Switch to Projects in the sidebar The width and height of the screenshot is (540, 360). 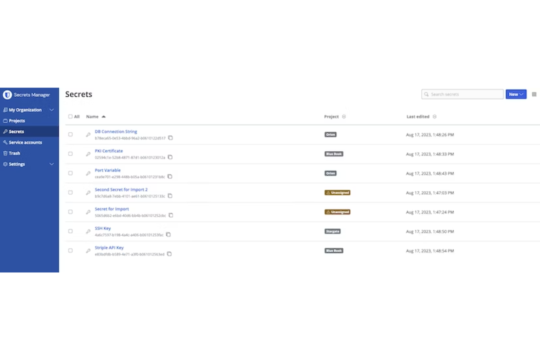click(x=17, y=121)
